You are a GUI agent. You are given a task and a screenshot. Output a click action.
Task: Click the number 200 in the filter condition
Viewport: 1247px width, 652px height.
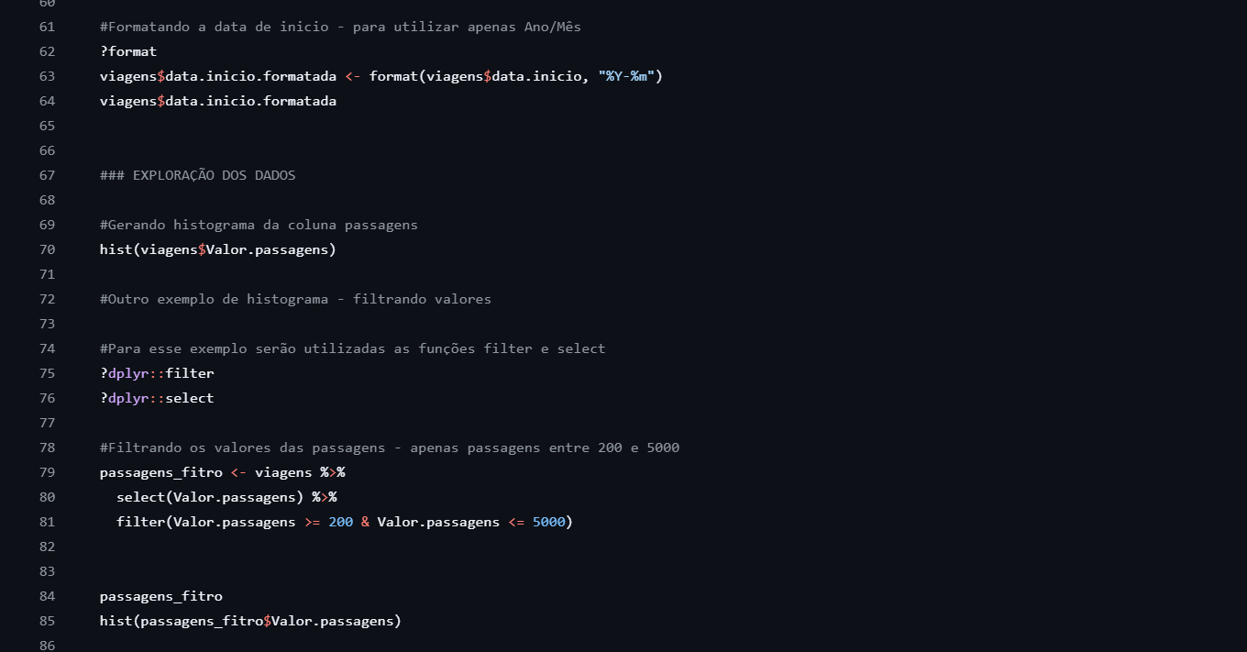(x=340, y=522)
